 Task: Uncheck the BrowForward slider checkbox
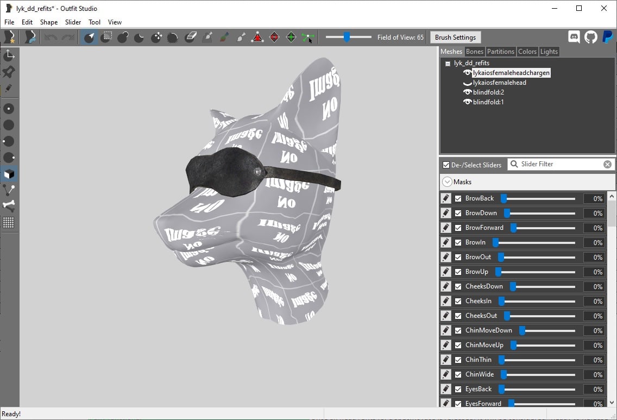(458, 228)
